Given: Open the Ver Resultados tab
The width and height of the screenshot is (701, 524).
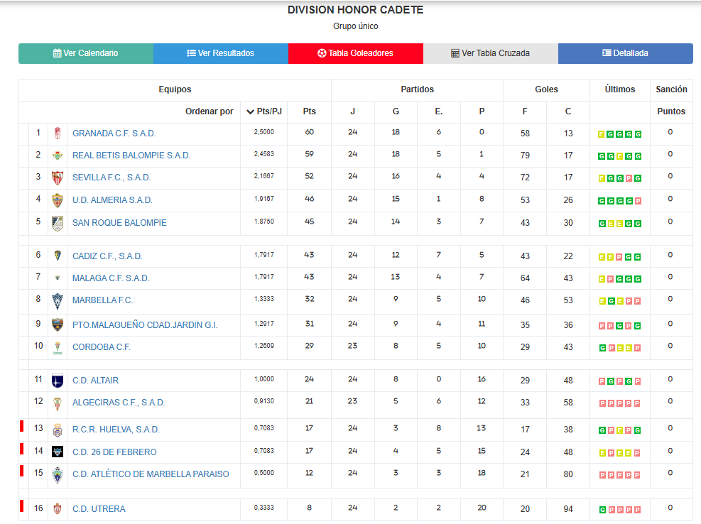Looking at the screenshot, I should pos(221,53).
